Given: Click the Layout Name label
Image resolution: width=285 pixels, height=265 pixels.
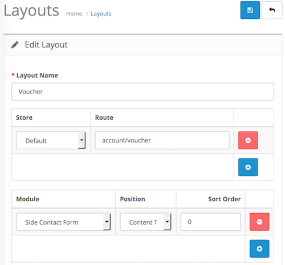Looking at the screenshot, I should [37, 75].
